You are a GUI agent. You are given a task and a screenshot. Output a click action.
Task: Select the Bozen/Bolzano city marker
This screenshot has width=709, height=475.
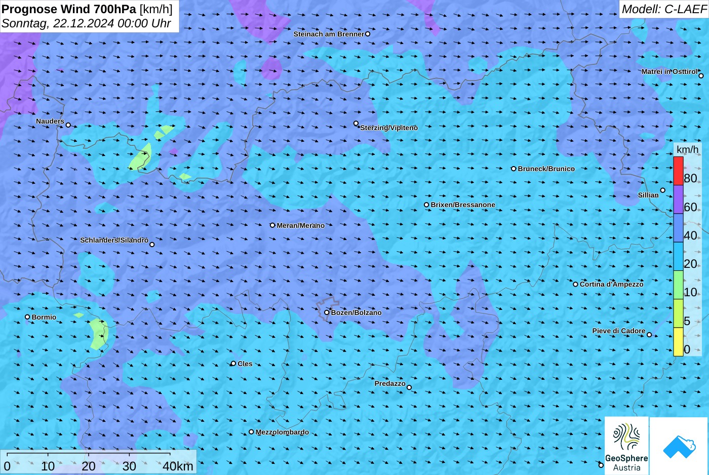click(x=327, y=312)
